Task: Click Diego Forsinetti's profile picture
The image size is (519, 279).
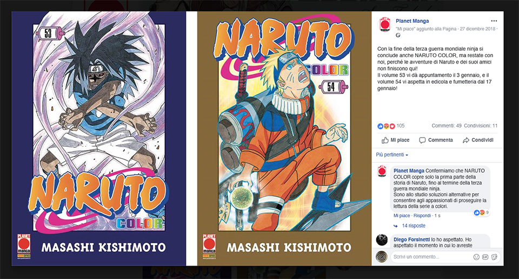Action: [x=382, y=240]
